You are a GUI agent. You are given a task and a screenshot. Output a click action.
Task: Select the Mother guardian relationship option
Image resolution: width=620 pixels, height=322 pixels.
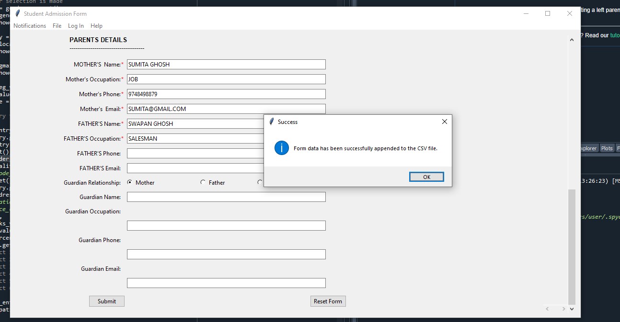pos(130,182)
